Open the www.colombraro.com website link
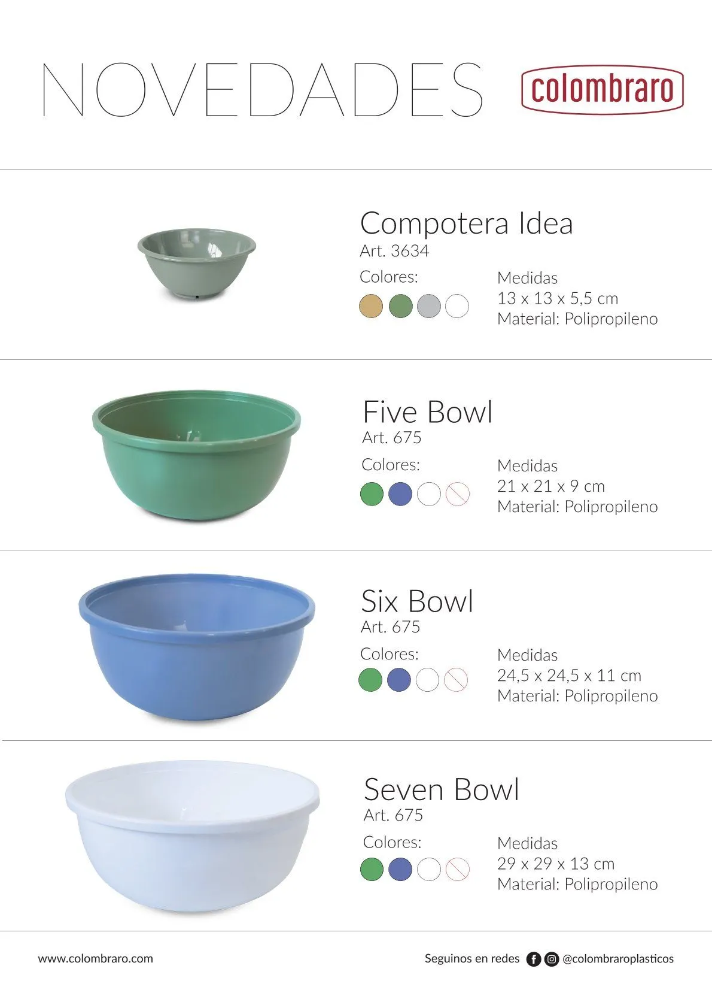 96,958
